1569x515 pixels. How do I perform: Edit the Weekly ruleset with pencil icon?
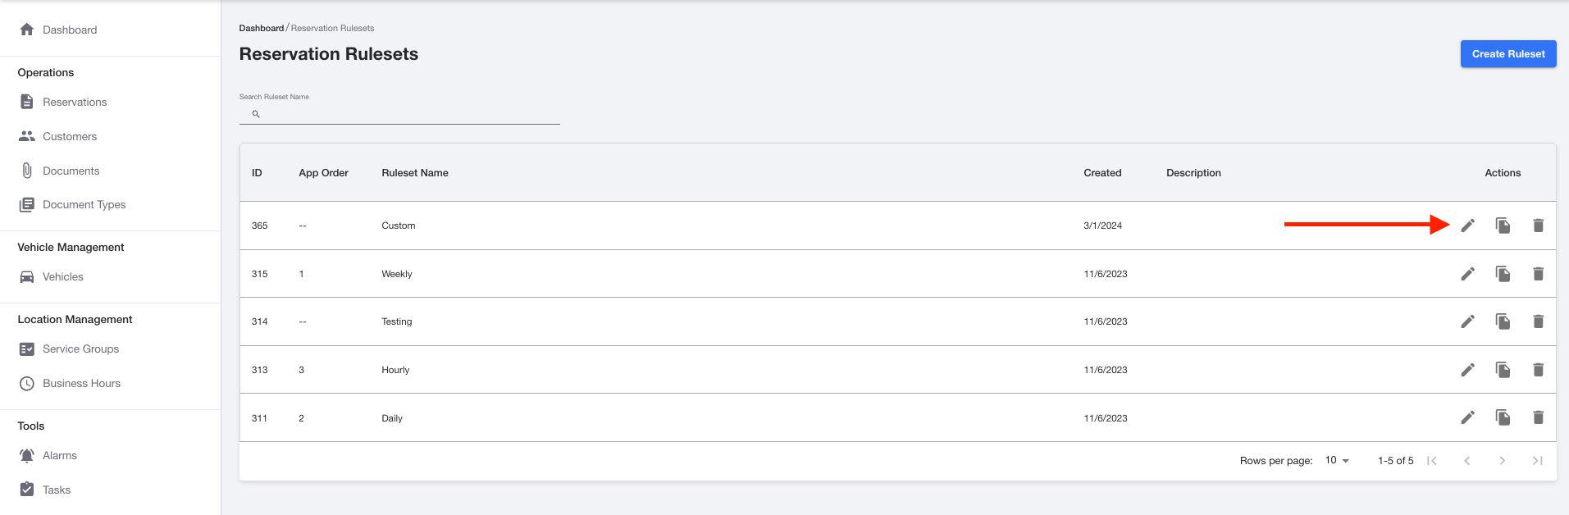[x=1467, y=274]
